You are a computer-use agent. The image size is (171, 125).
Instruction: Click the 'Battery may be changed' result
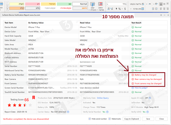tap(145, 75)
